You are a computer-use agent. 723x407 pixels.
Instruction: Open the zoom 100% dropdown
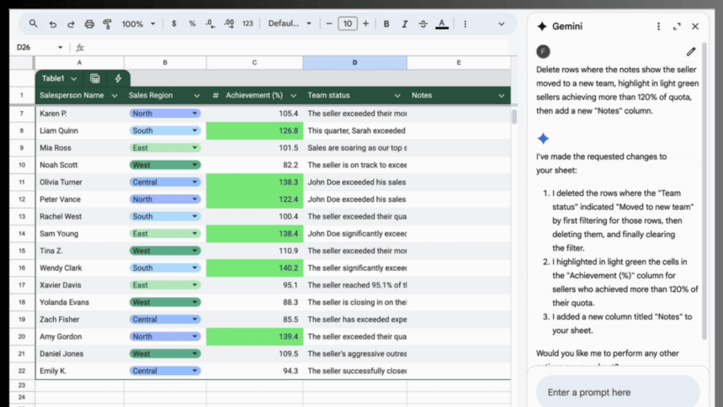pyautogui.click(x=138, y=24)
